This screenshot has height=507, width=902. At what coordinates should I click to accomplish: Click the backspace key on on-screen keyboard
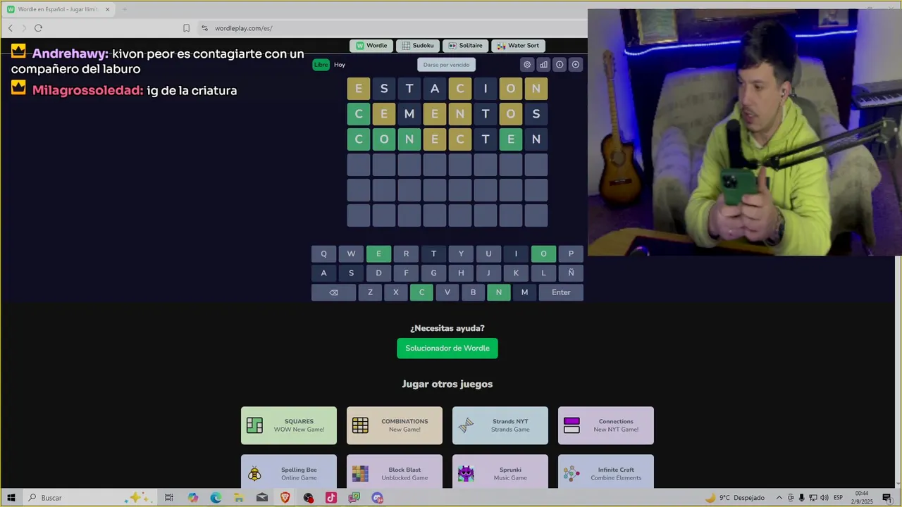point(333,292)
